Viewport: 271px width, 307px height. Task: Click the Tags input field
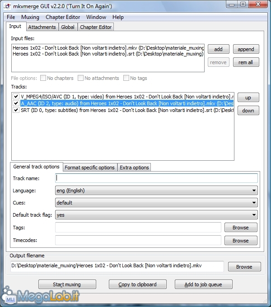pyautogui.click(x=138, y=227)
